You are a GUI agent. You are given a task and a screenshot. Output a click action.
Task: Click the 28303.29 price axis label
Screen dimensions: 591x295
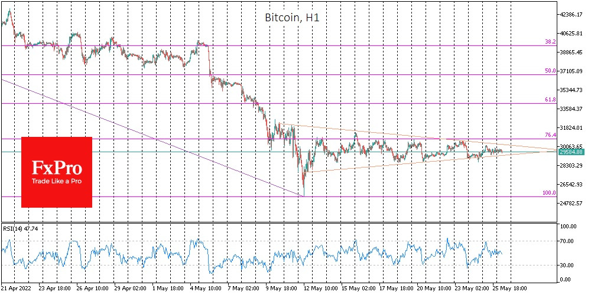point(571,166)
